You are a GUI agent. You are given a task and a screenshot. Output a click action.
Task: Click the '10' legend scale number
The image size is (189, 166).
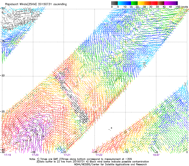(125, 7)
